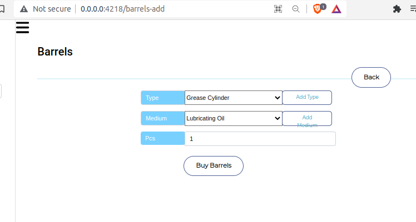Click the downloads icon at toolbar right edge

[x=413, y=9]
